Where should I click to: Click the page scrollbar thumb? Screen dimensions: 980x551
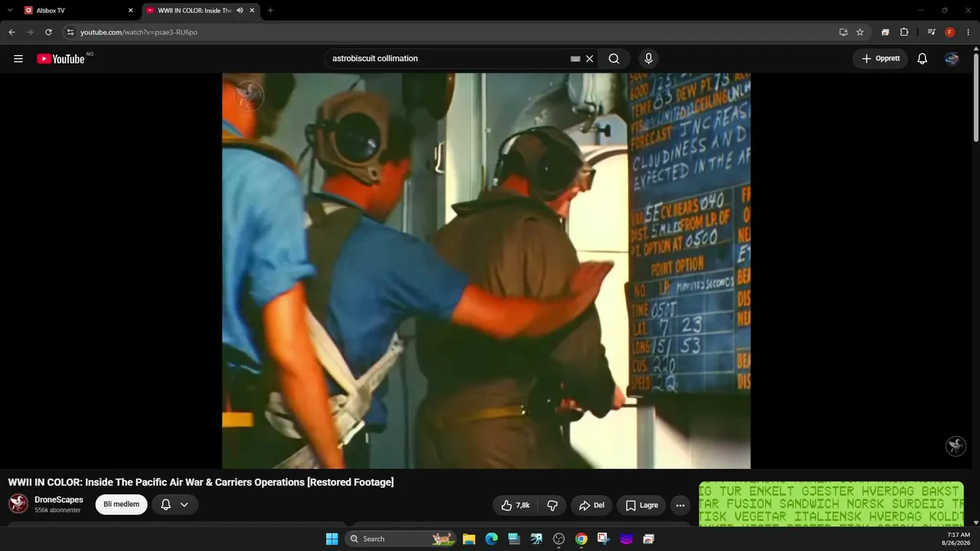coord(975,97)
